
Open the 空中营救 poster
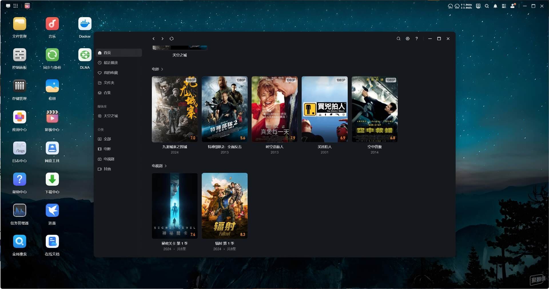click(375, 109)
